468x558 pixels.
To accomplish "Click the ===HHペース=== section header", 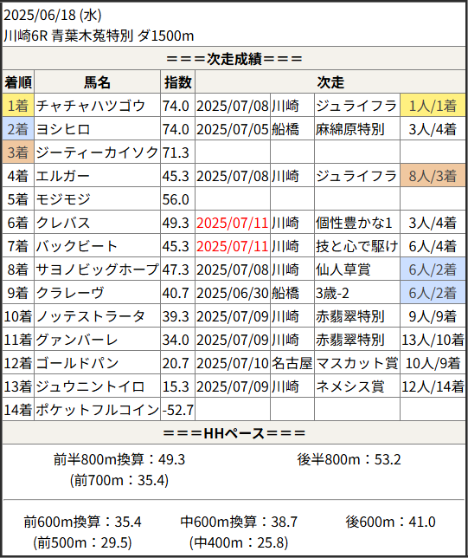I will (234, 432).
